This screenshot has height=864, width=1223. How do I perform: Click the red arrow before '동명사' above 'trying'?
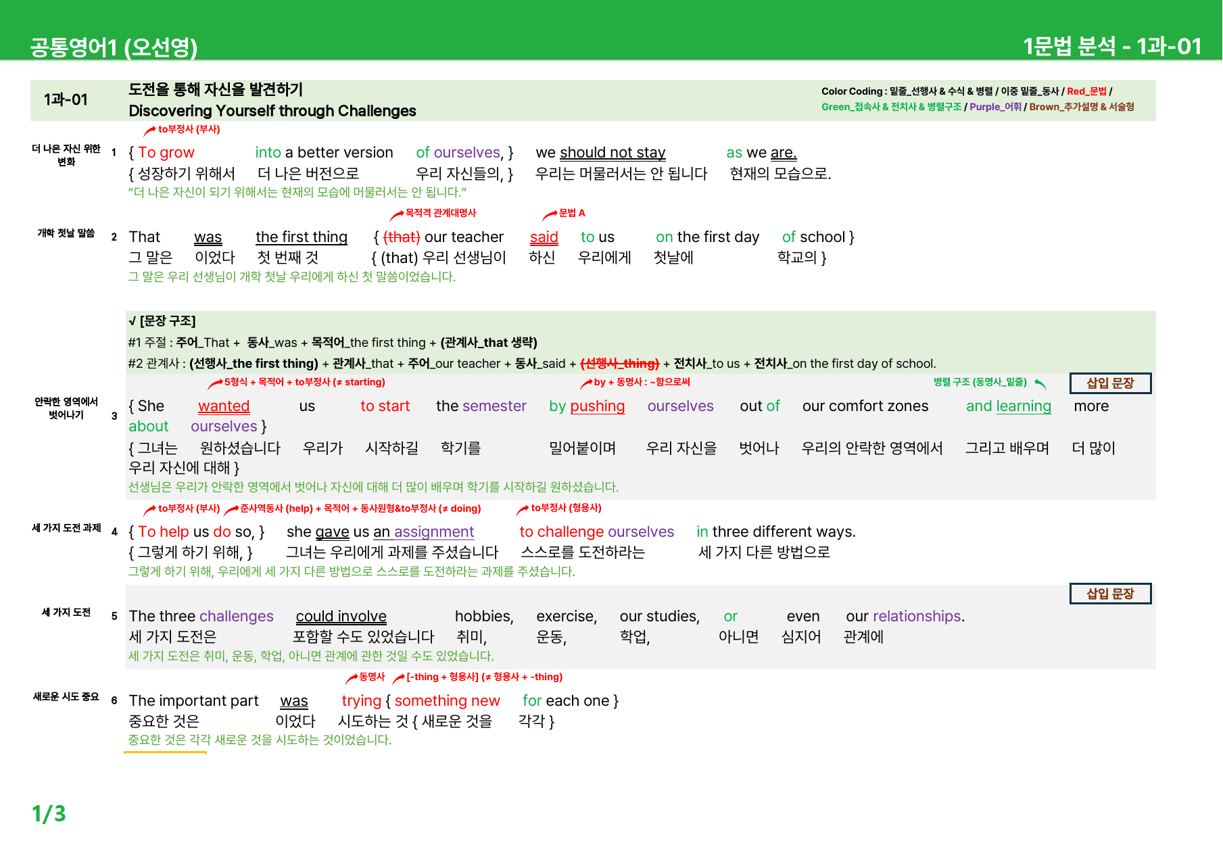click(x=352, y=679)
